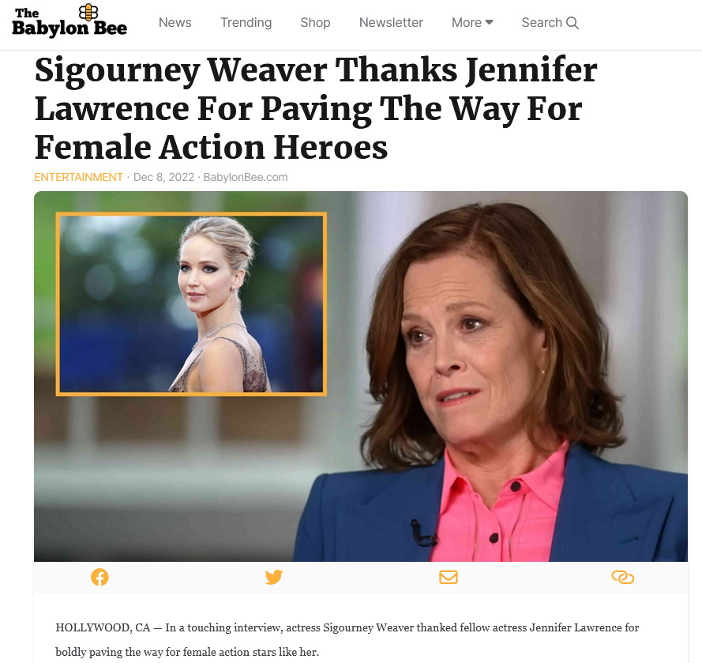The image size is (702, 663).
Task: Share article on Twitter
Action: tap(273, 577)
